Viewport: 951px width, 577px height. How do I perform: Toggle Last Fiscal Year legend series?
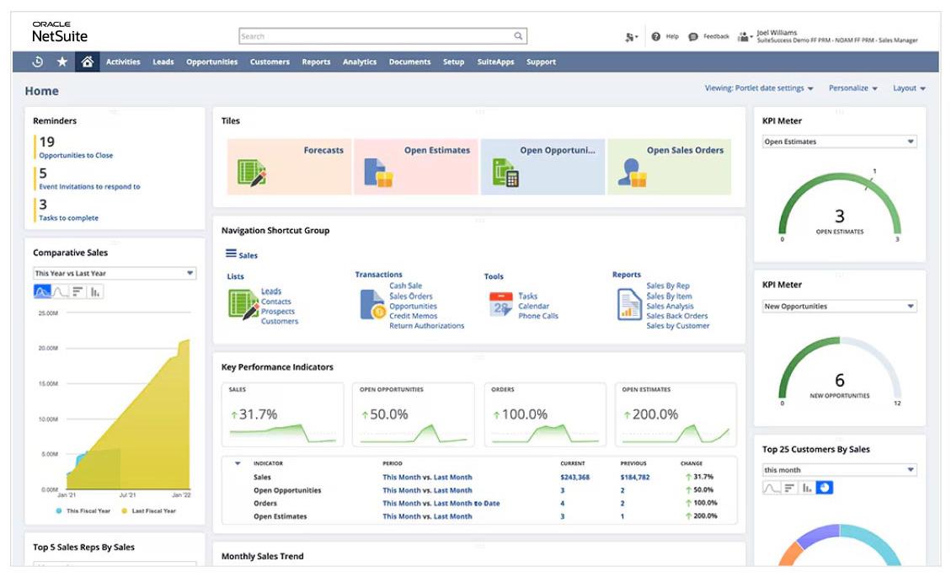[148, 510]
